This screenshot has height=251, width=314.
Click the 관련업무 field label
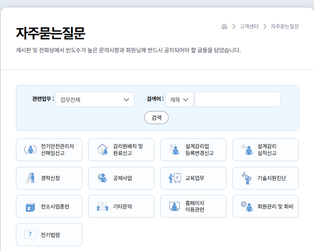coord(43,99)
